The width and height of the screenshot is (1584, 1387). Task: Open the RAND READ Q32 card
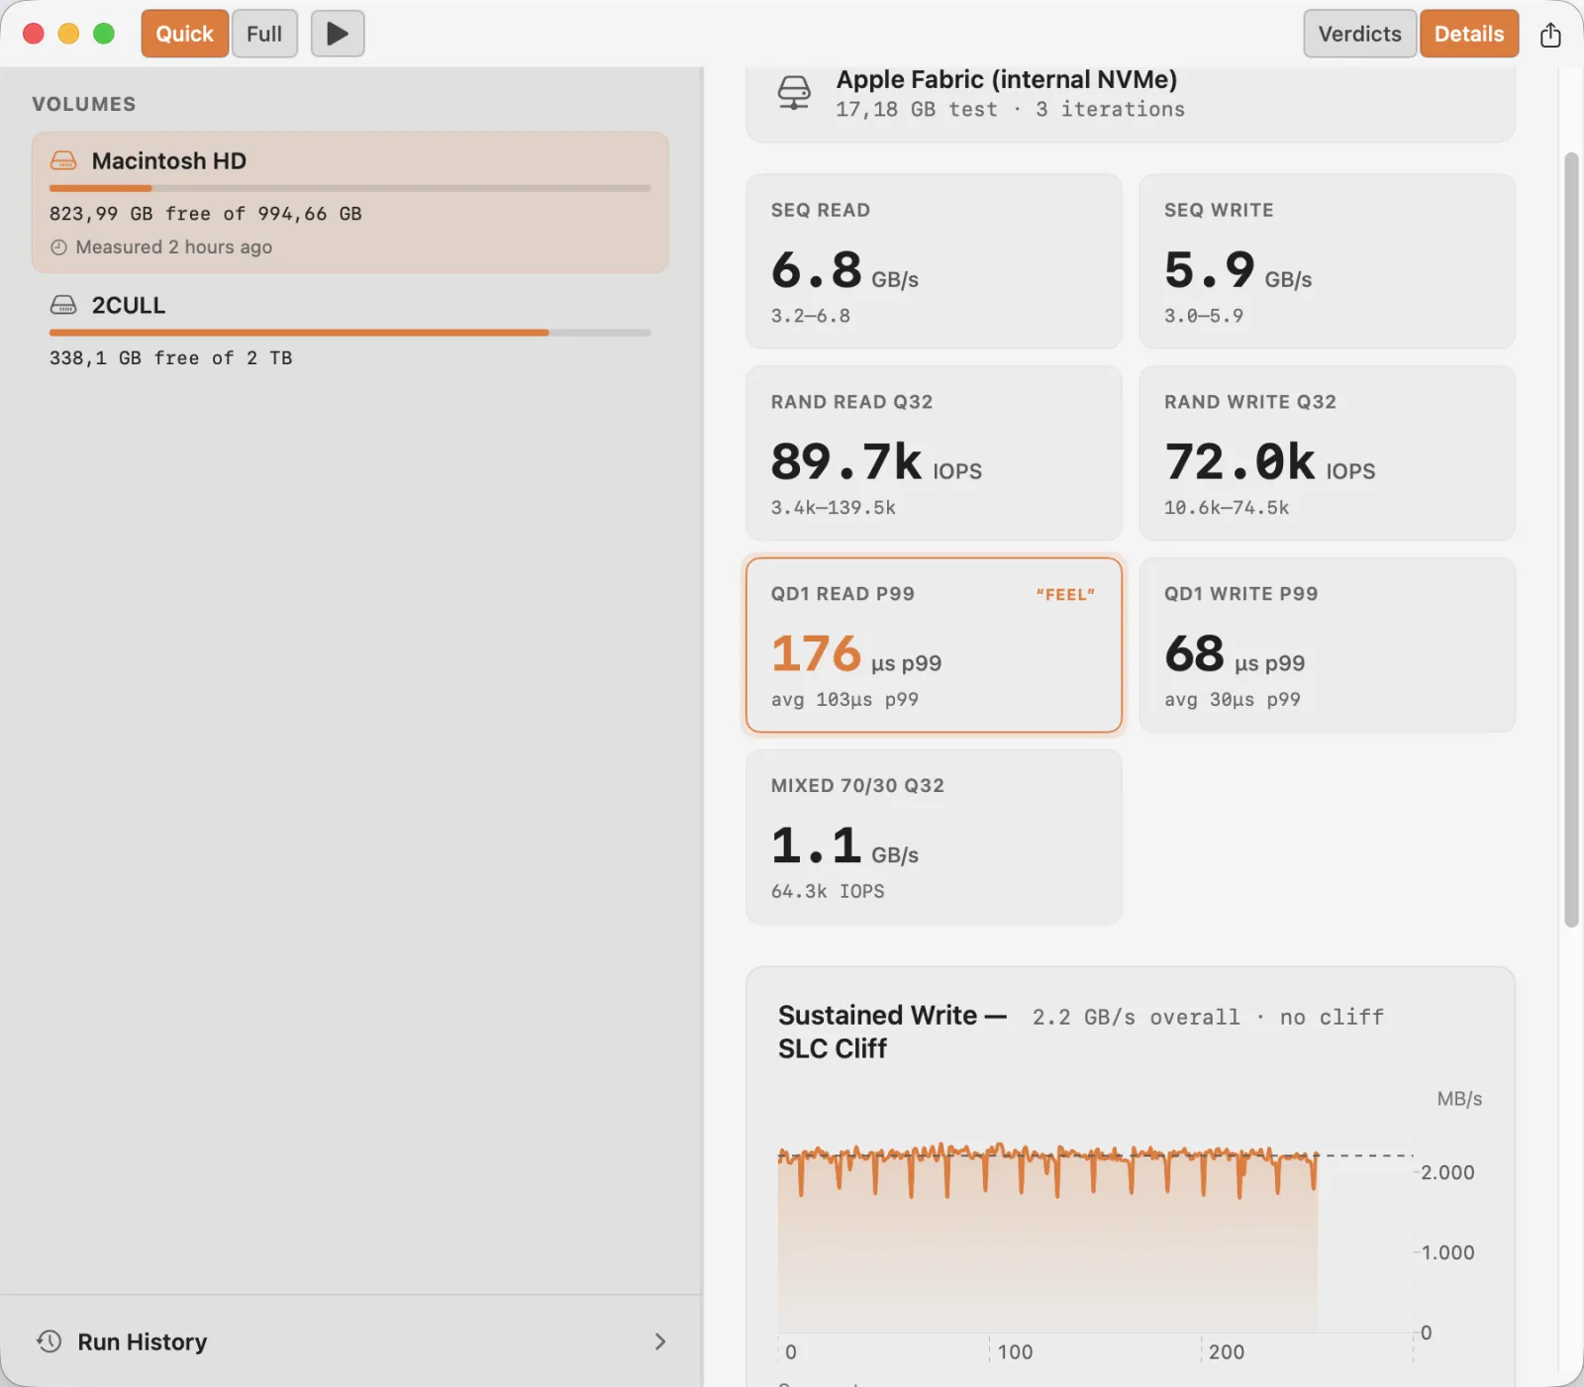(x=934, y=453)
